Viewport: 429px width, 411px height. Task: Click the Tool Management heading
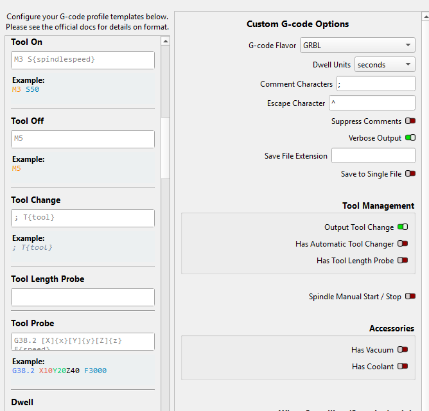pyautogui.click(x=378, y=205)
